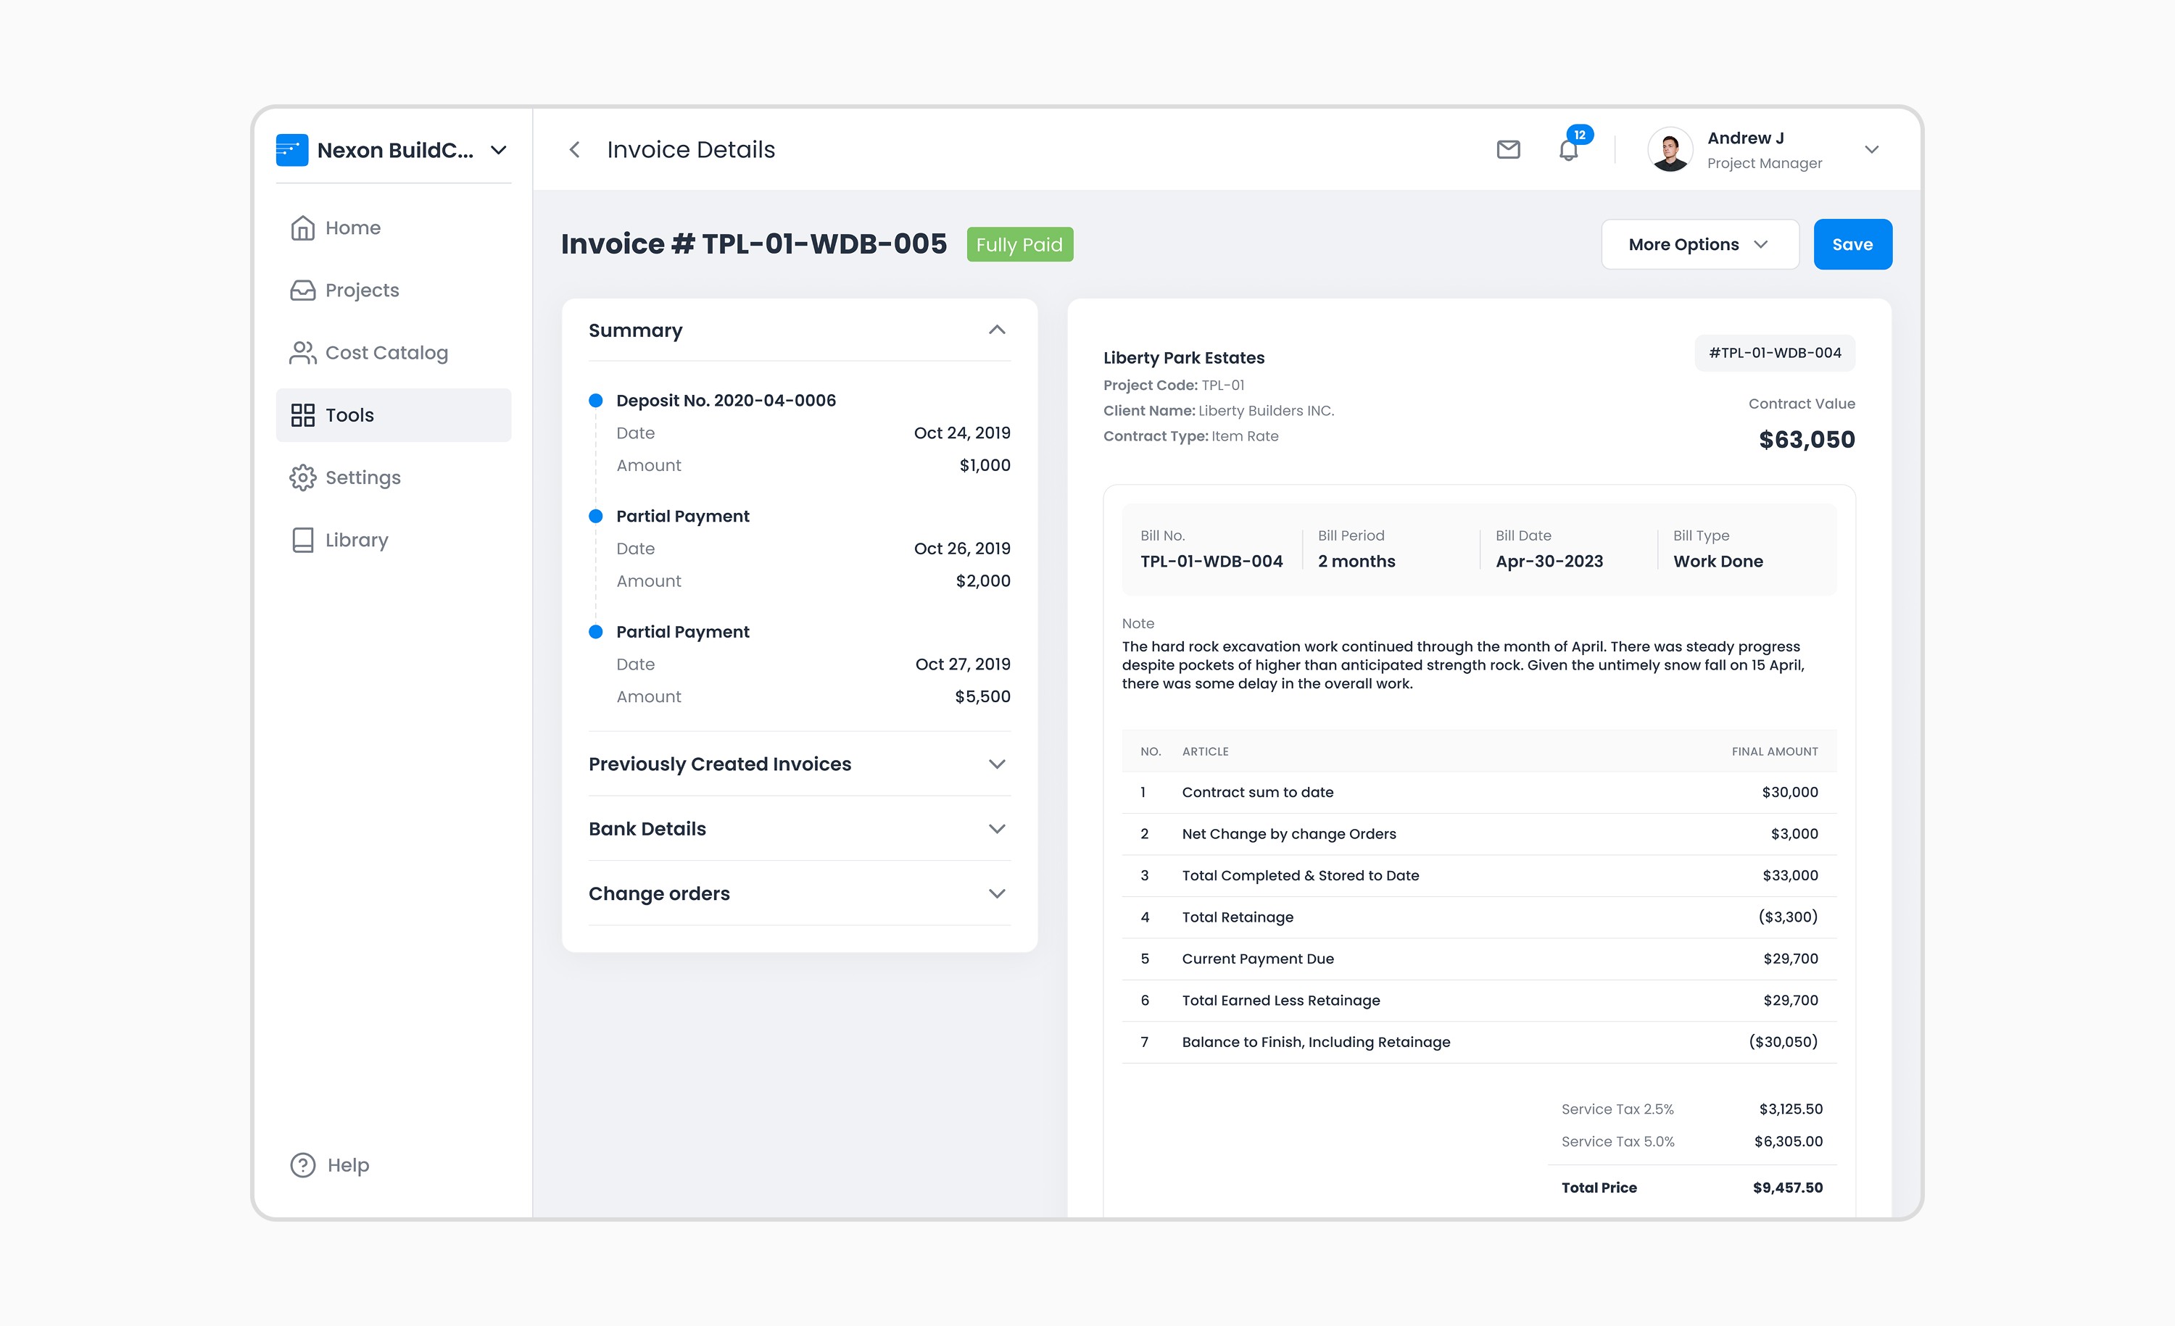Click the $63,050 contract value
The height and width of the screenshot is (1326, 2175).
pyautogui.click(x=1807, y=439)
